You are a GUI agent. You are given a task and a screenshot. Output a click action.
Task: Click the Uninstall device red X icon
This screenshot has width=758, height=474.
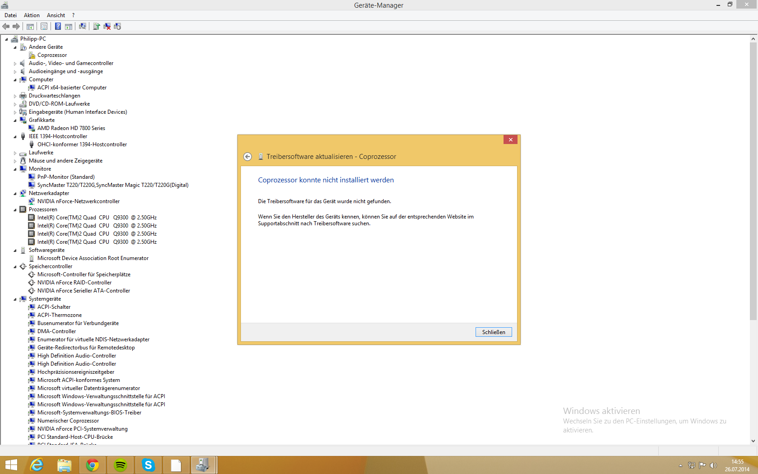[107, 27]
